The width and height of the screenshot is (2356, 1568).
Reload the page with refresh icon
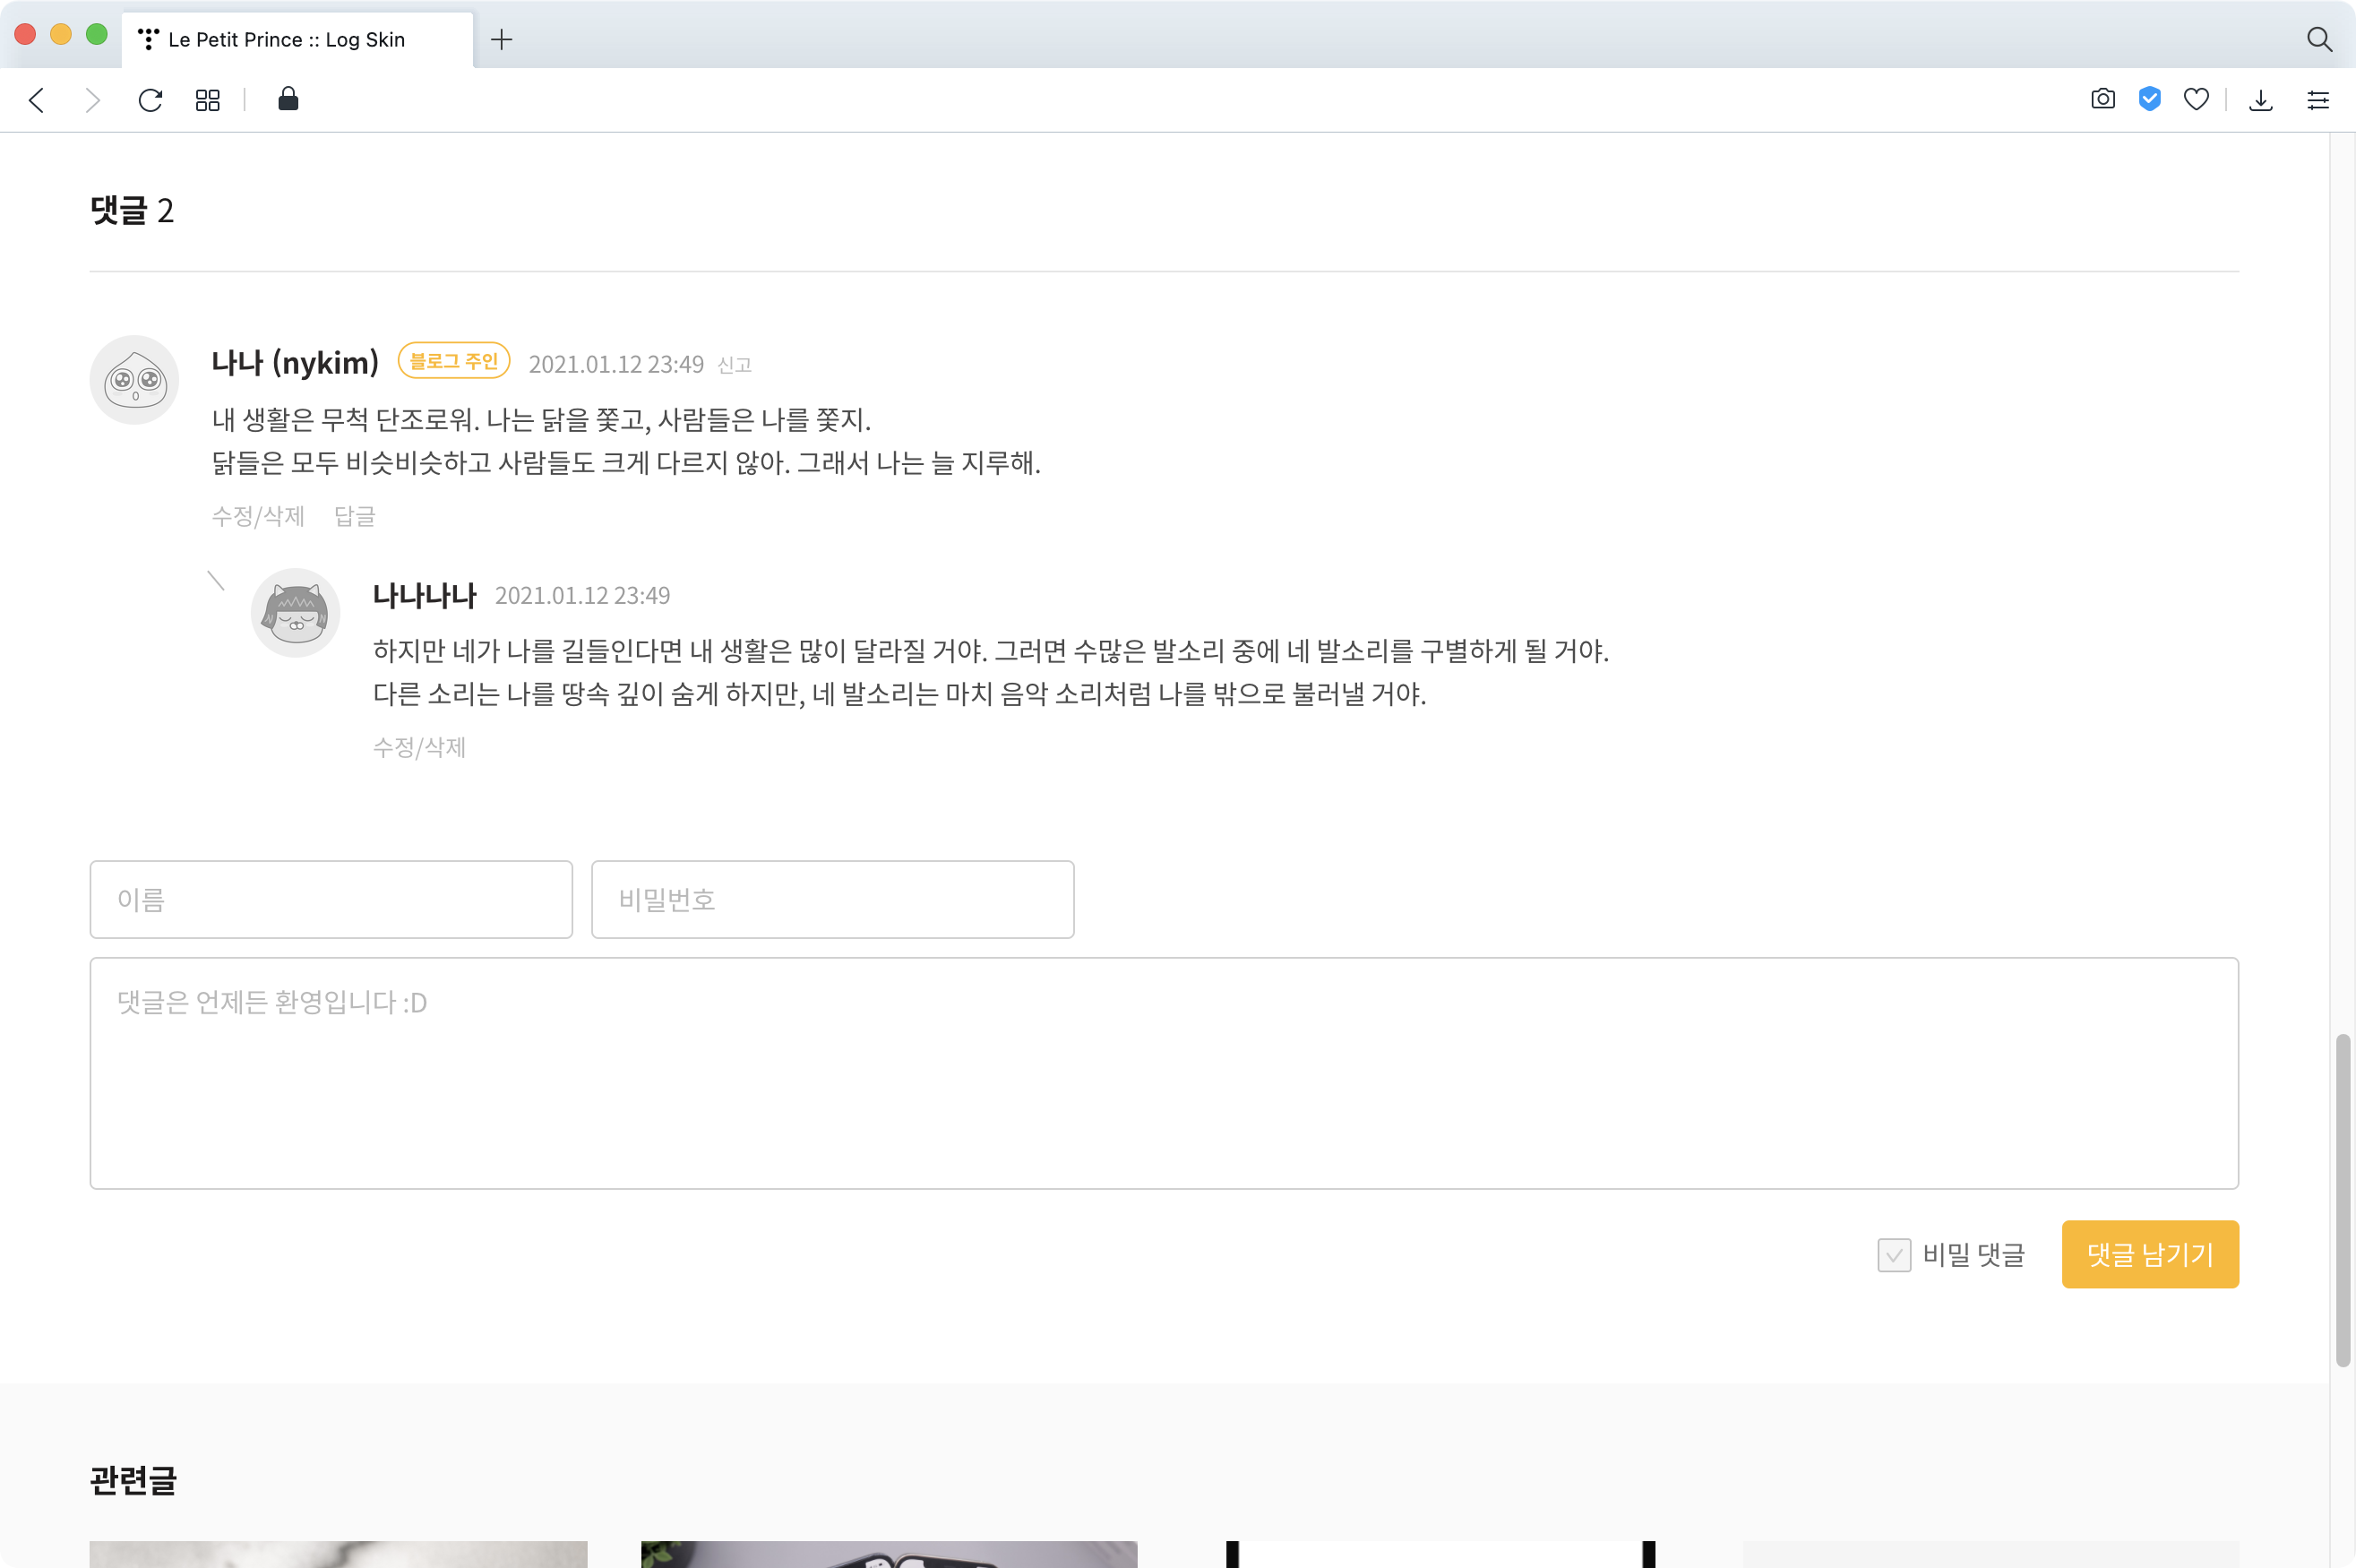click(150, 100)
